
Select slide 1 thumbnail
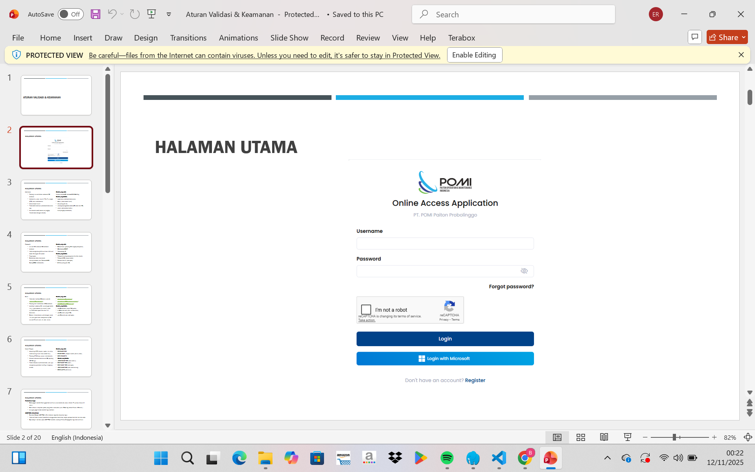56,95
